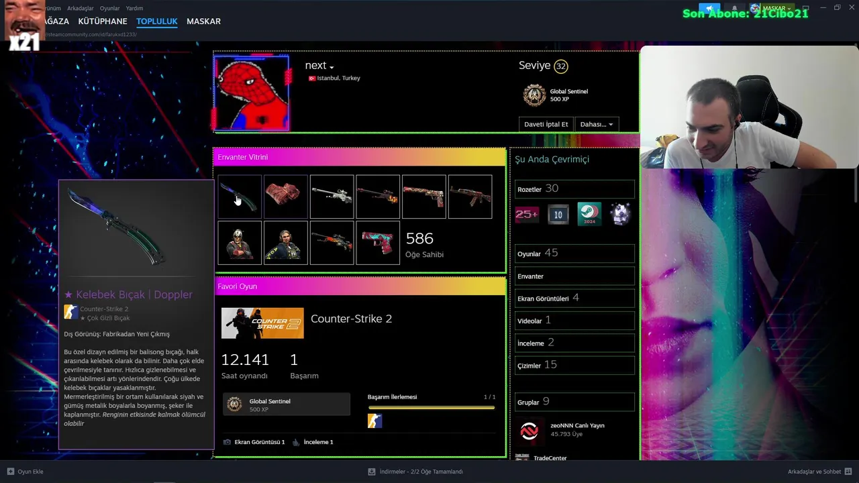Click the level 32 circle badge
Image resolution: width=859 pixels, height=483 pixels.
[561, 66]
